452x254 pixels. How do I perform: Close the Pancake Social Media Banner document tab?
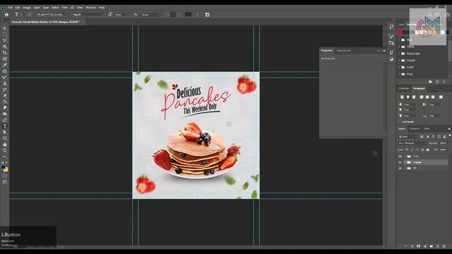83,22
